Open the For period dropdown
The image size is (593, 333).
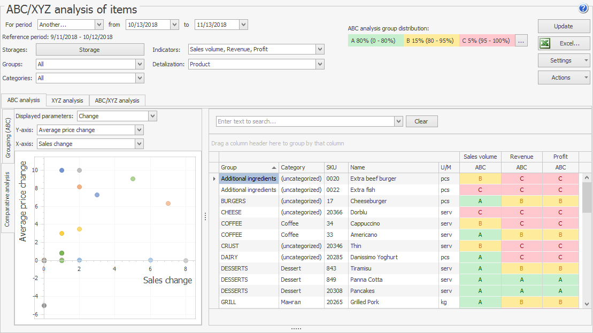coord(99,25)
